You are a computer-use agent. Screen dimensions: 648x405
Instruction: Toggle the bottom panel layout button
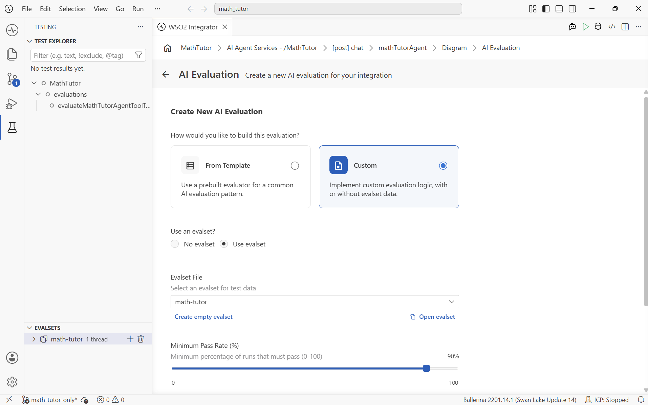coord(559,9)
